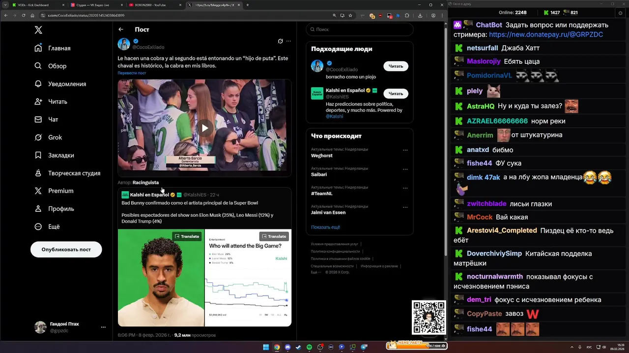This screenshot has height=353, width=629.
Task: Click the Поиск search field
Action: click(360, 29)
